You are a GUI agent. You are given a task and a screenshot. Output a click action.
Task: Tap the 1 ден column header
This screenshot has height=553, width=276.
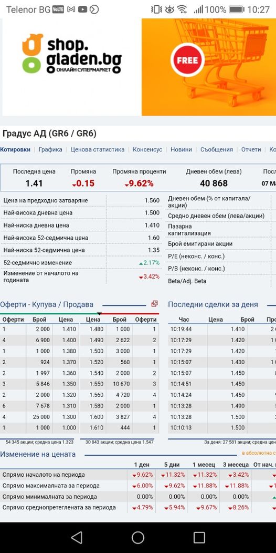(141, 465)
